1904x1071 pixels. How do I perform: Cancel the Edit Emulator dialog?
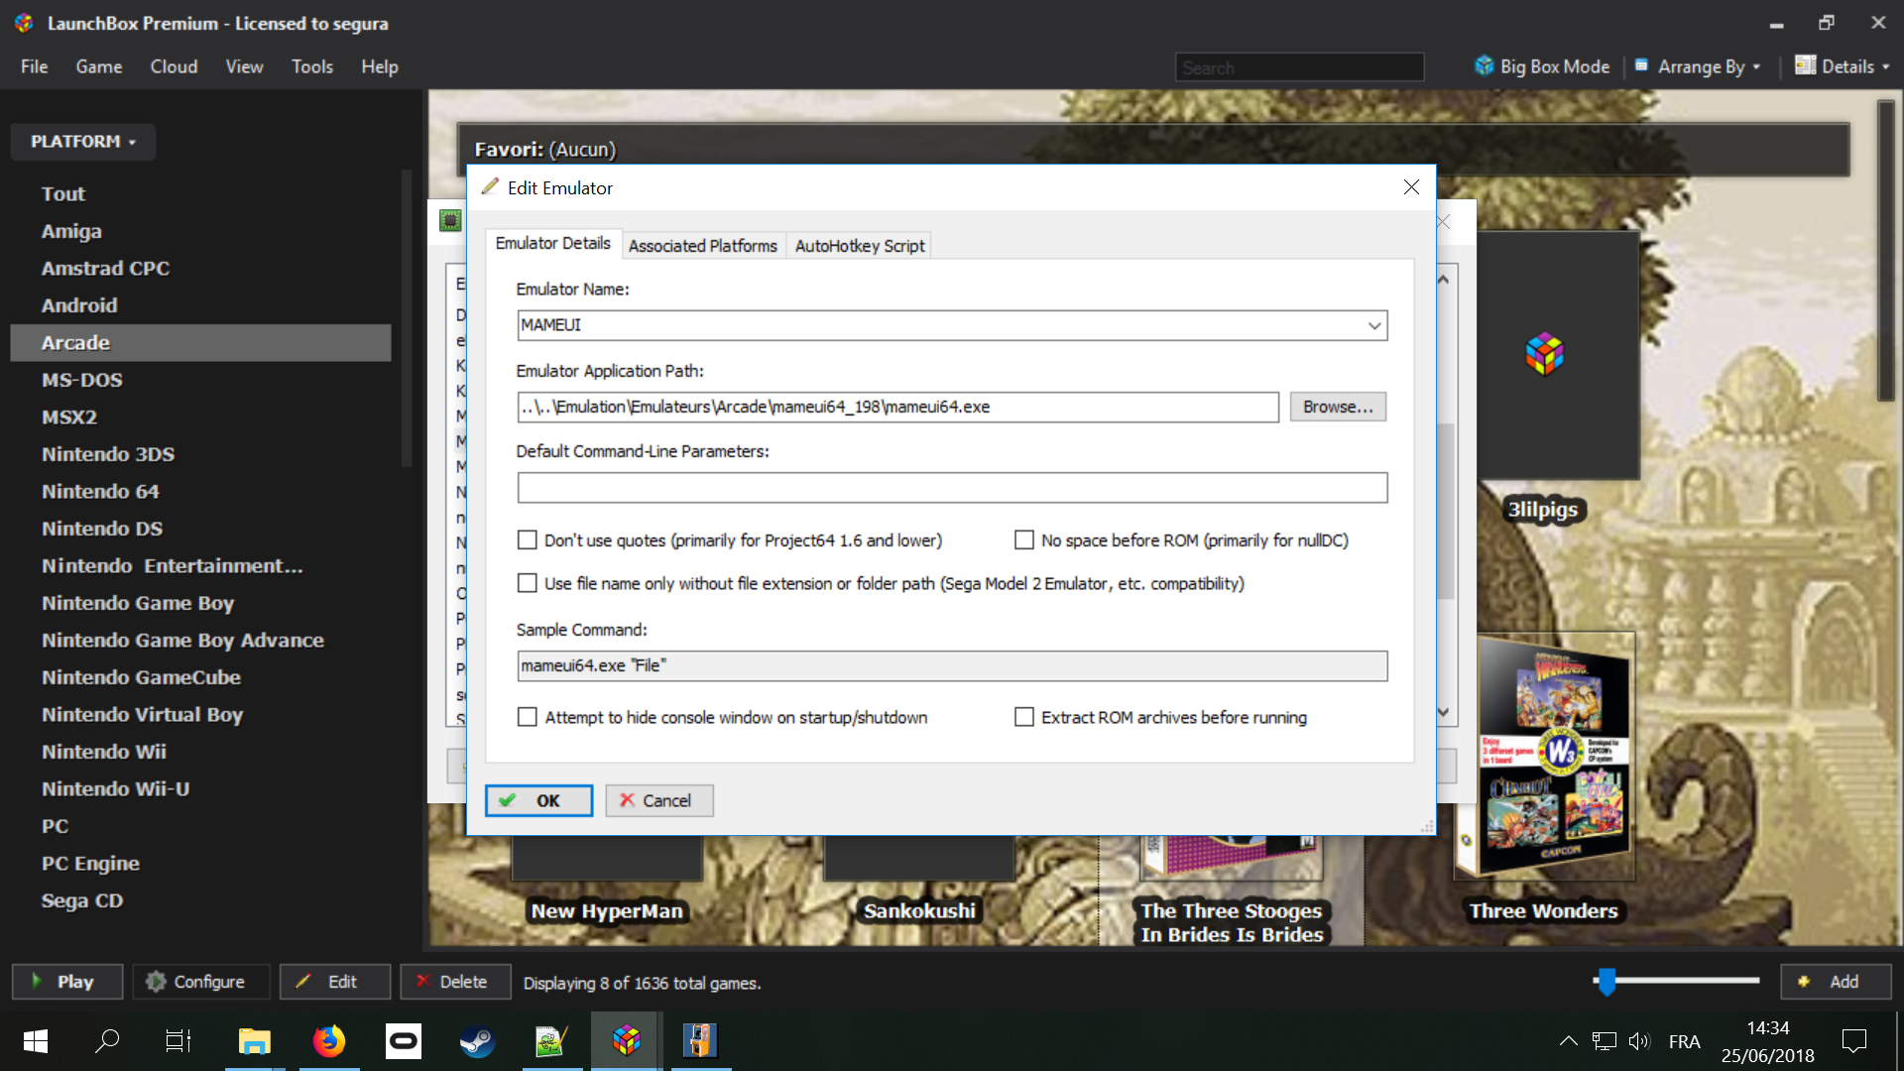pos(659,800)
